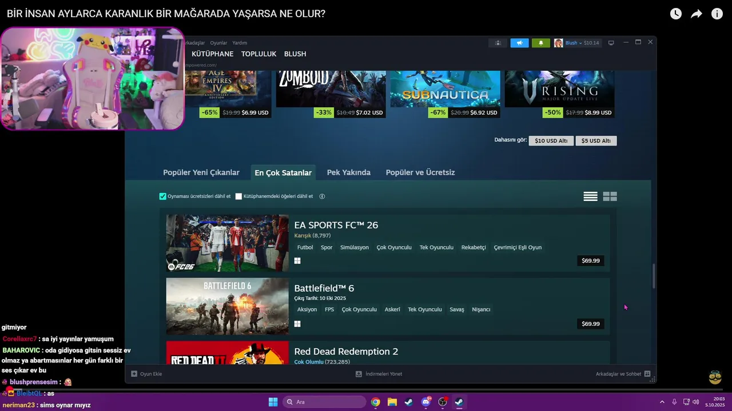Click Nişancı tag on Battlefield 6

[481, 309]
